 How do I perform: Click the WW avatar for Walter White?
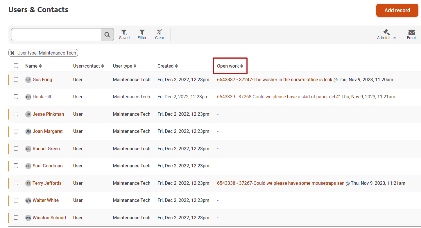click(x=28, y=200)
